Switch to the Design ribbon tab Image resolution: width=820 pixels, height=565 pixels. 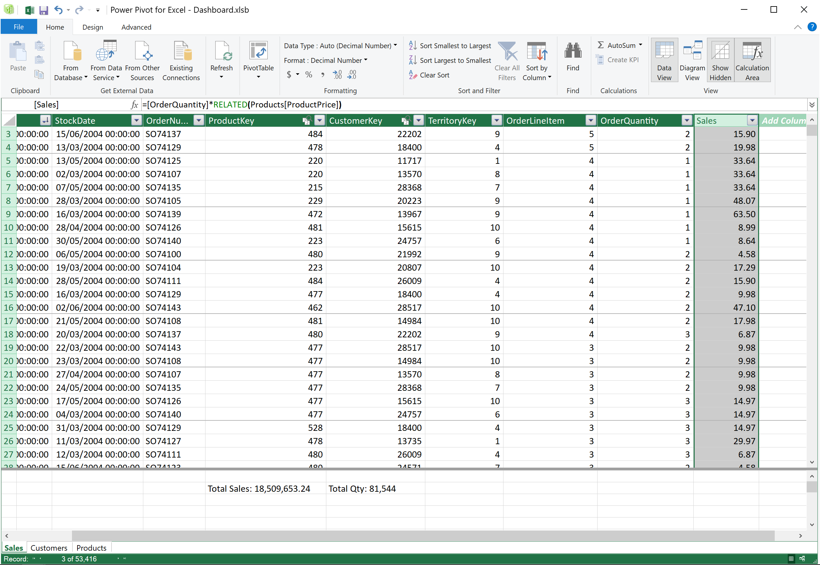click(92, 27)
